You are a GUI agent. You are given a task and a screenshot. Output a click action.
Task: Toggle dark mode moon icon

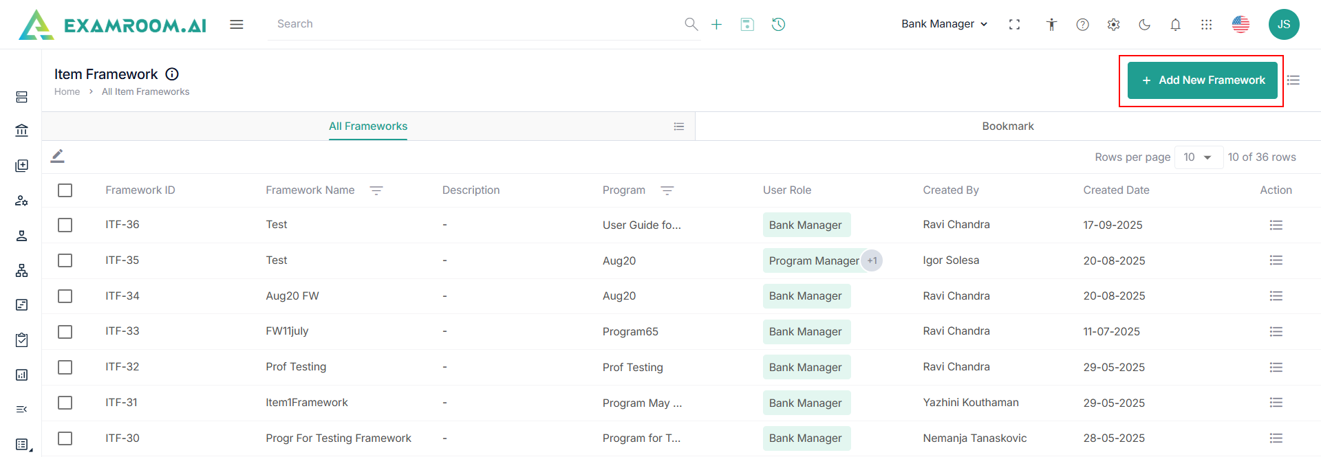pos(1144,25)
